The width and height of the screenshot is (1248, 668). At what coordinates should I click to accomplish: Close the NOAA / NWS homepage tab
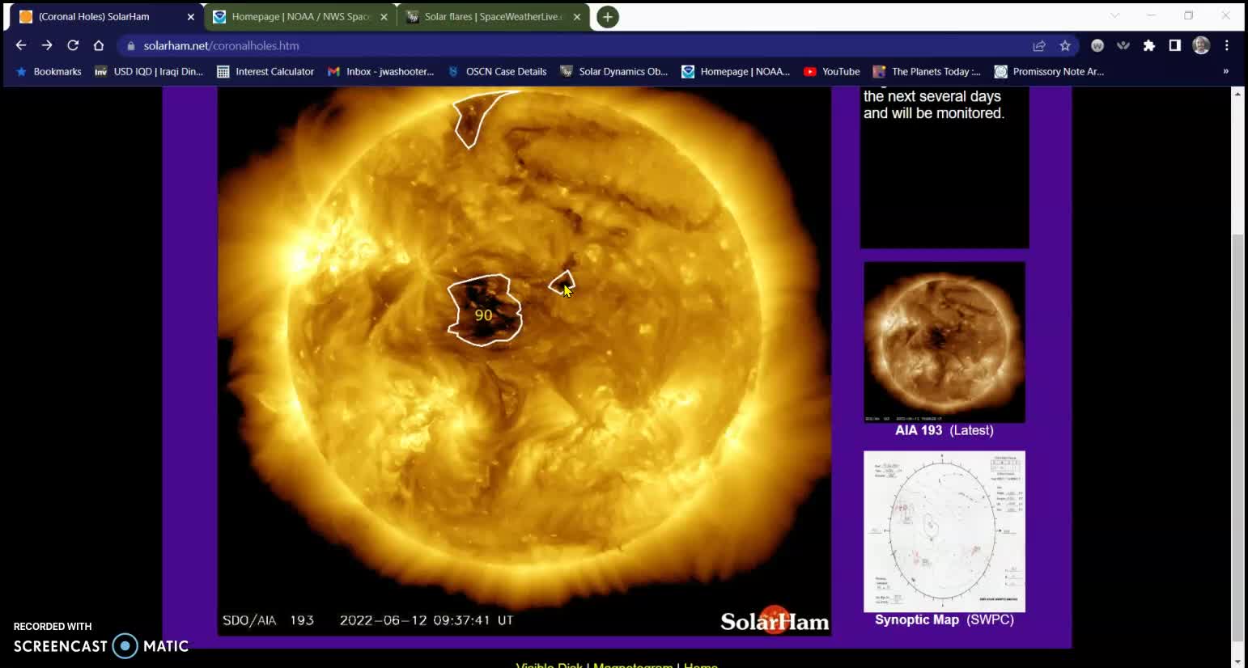[384, 17]
